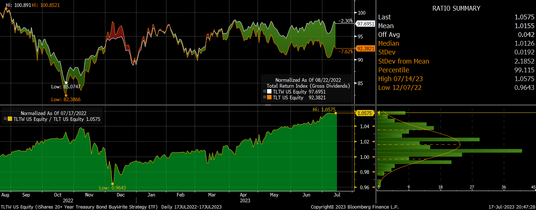Select the High 07/14/23 row label

tap(400, 79)
